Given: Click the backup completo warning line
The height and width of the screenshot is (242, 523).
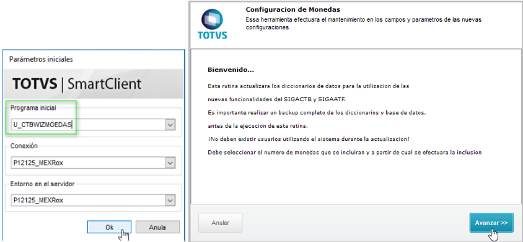Looking at the screenshot, I should 317,112.
